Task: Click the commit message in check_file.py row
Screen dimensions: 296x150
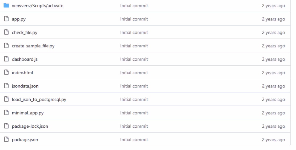Action: (x=134, y=33)
